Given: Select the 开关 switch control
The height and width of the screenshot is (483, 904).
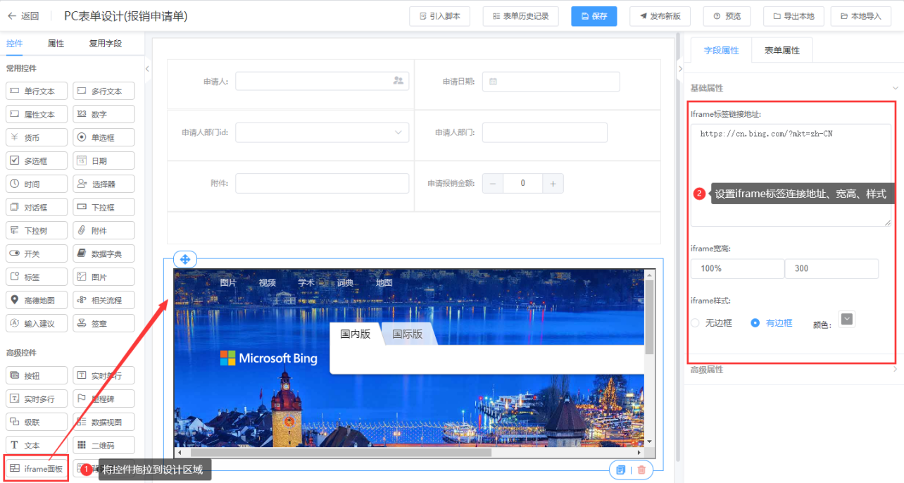Looking at the screenshot, I should [37, 253].
